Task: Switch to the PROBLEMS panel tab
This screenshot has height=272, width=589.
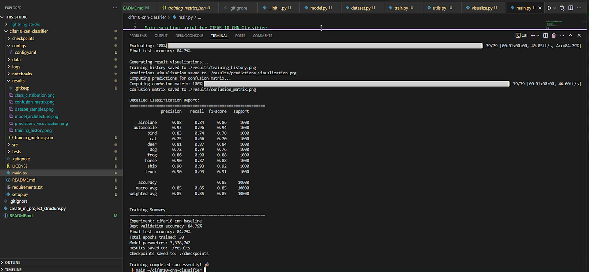Action: 138,36
